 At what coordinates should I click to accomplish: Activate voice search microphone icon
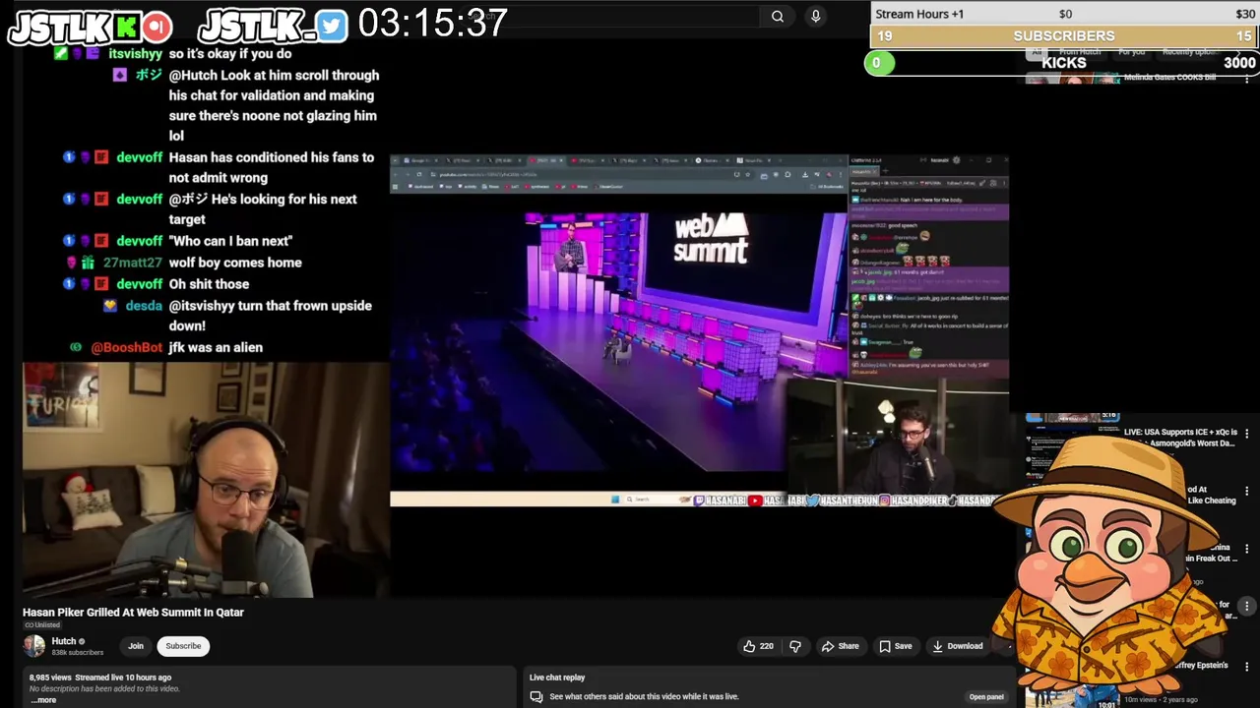(815, 16)
